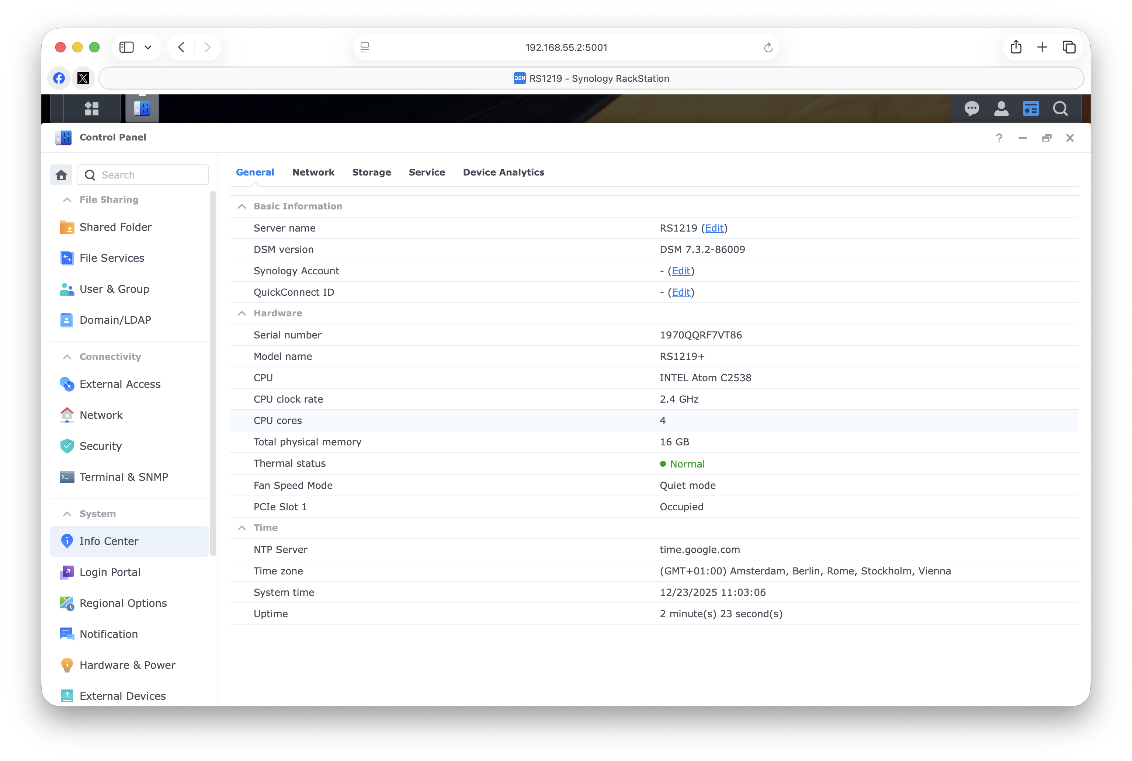1132x761 pixels.
Task: Switch to the Storage tab
Action: [x=371, y=172]
